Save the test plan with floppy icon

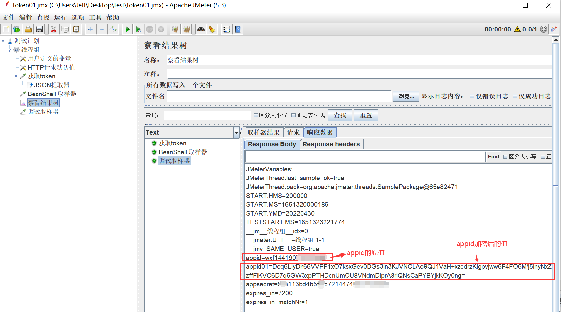[39, 30]
